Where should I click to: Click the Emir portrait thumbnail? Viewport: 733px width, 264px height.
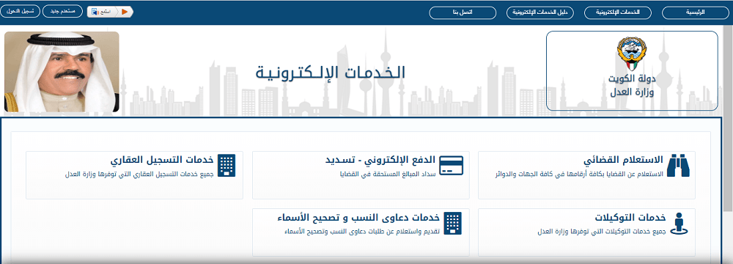click(62, 72)
